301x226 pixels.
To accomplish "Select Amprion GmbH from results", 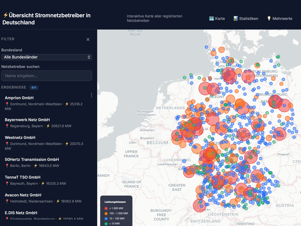I will (47, 103).
